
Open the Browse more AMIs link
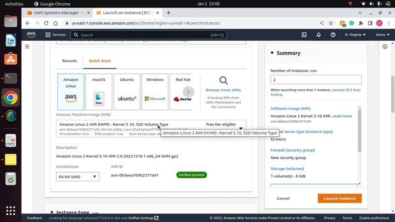coord(223,90)
